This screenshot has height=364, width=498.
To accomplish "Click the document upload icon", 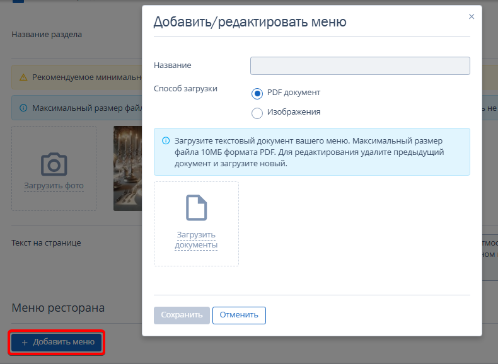I will click(x=196, y=208).
